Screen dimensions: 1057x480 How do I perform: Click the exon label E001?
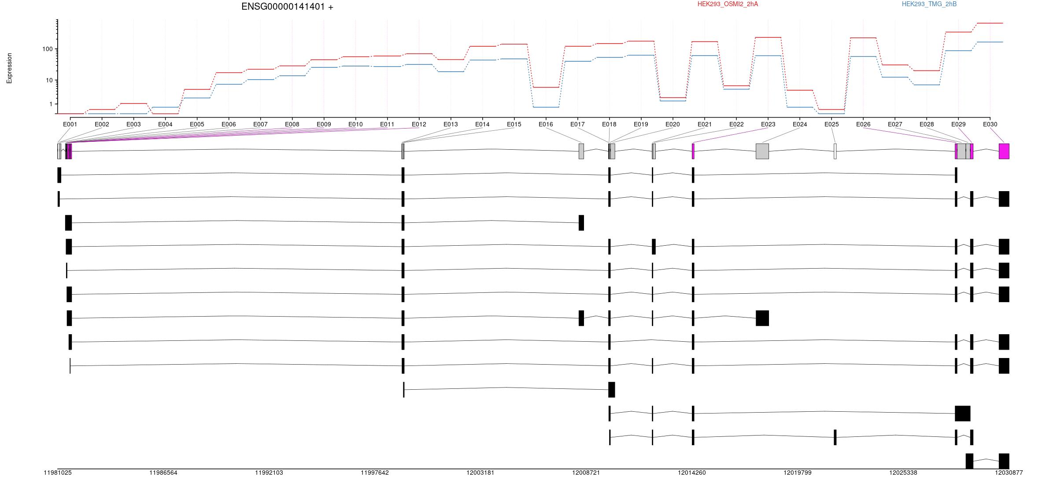click(70, 124)
